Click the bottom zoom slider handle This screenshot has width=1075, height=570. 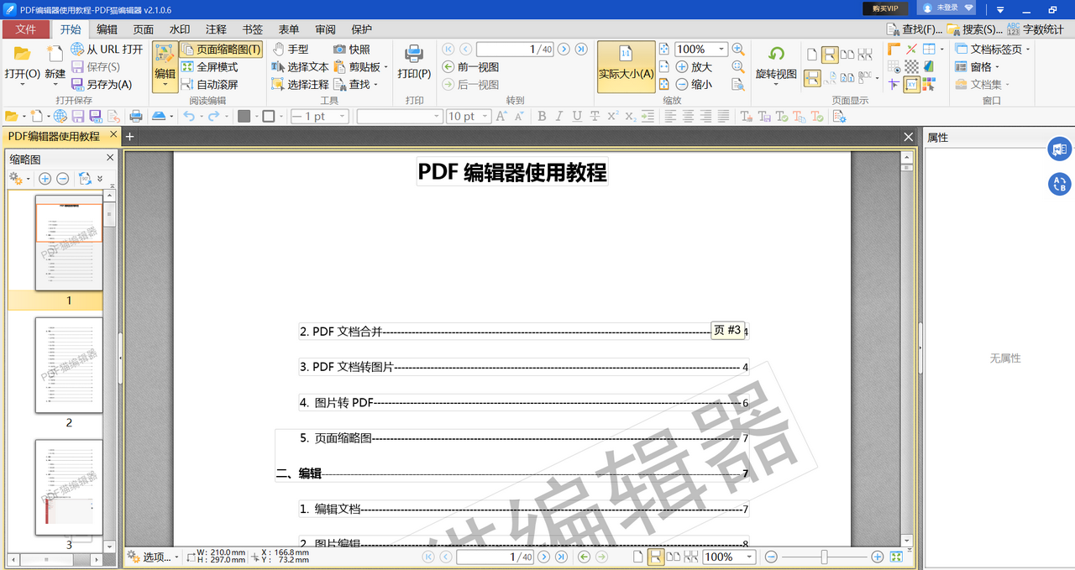pos(825,557)
